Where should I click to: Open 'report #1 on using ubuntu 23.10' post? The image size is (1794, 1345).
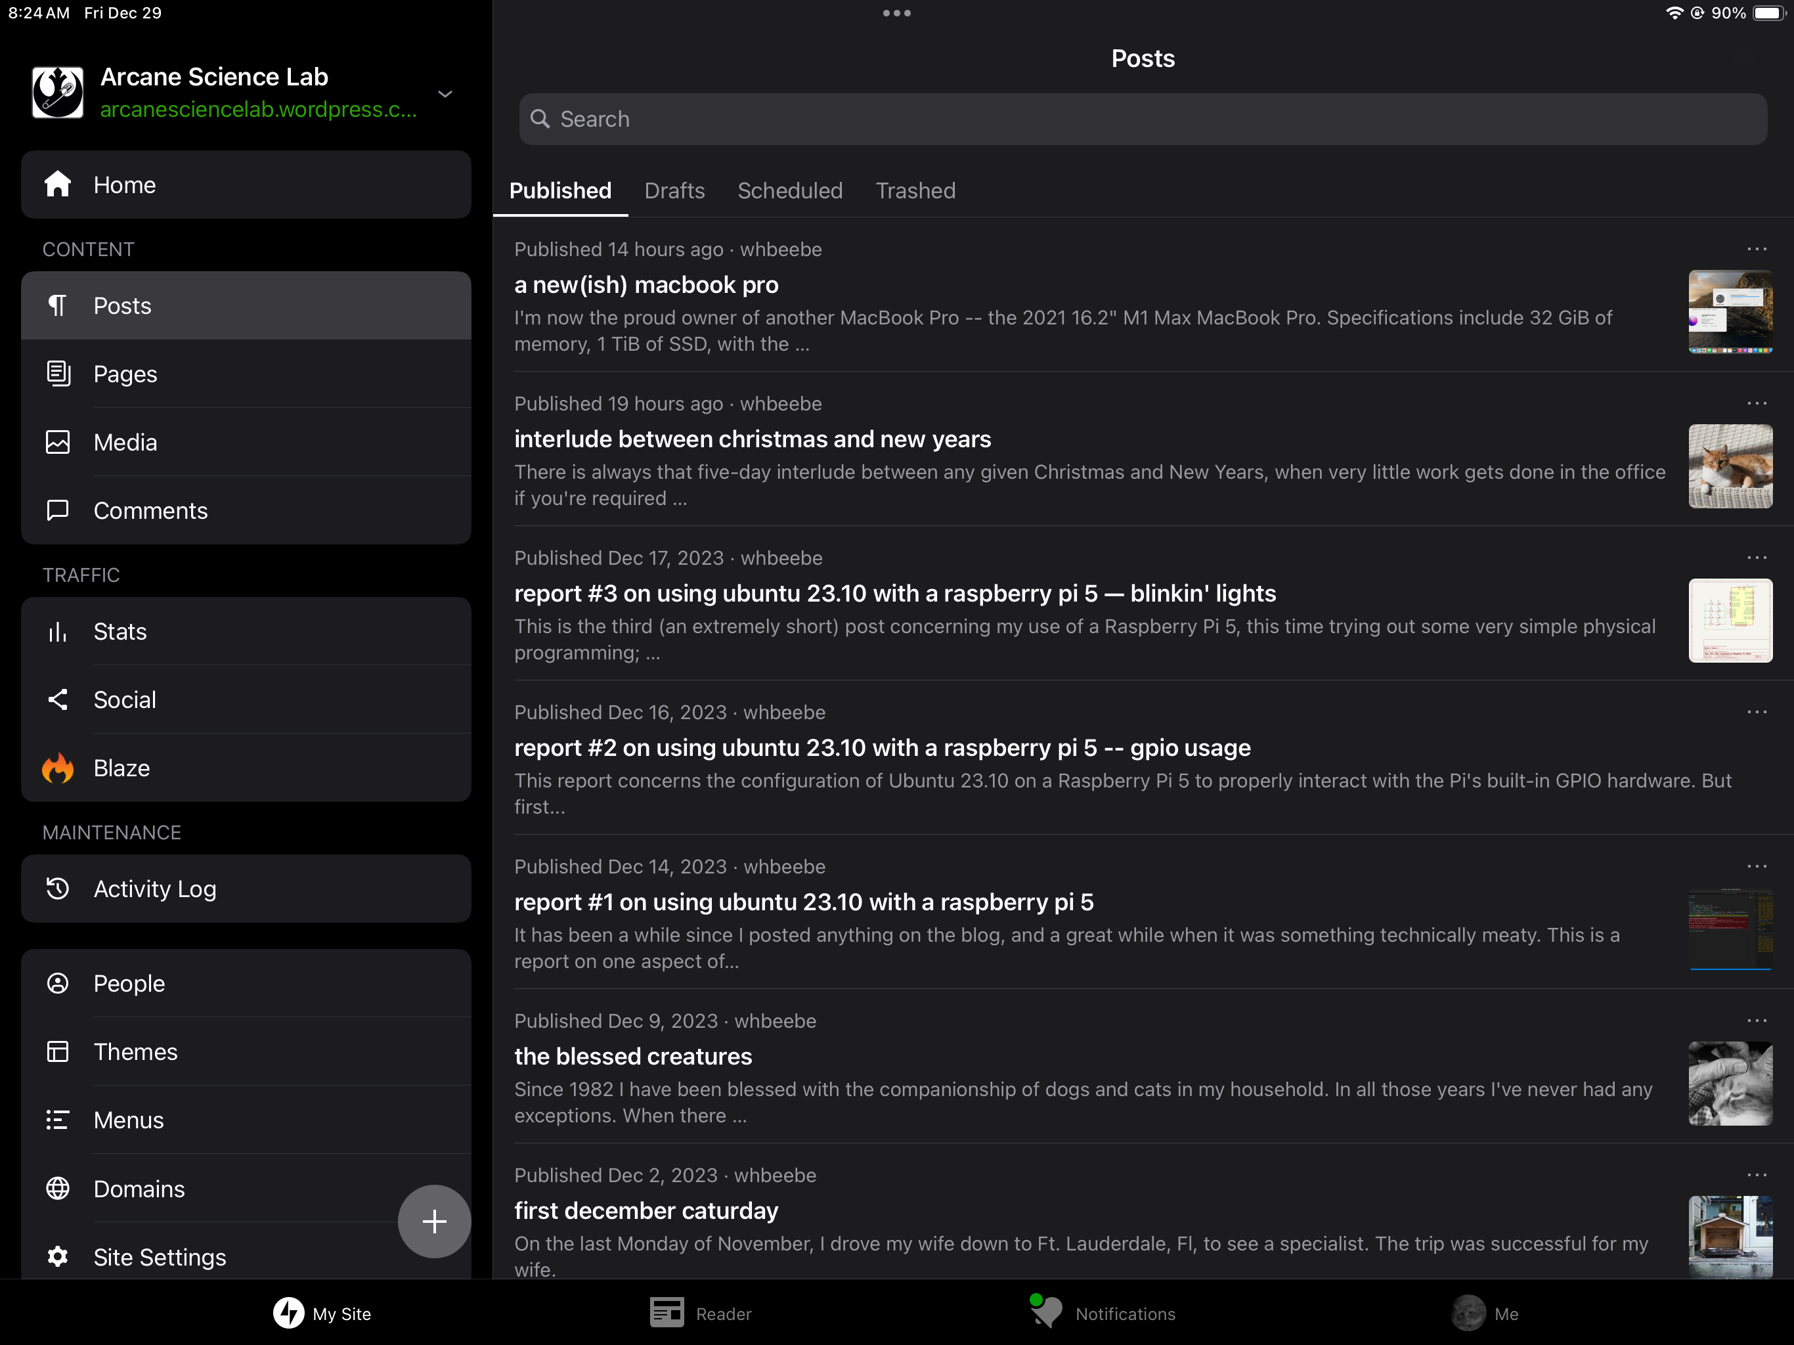coord(803,901)
